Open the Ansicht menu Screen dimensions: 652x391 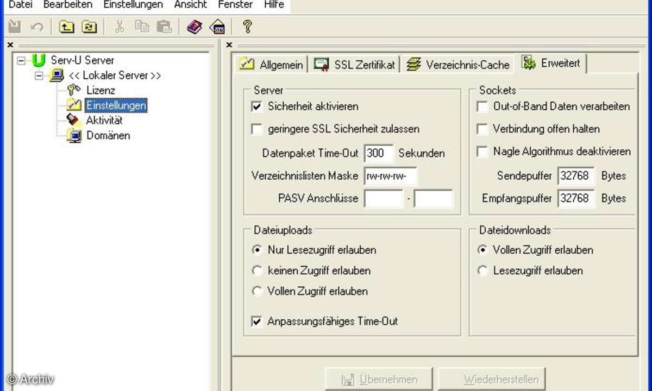click(x=191, y=5)
